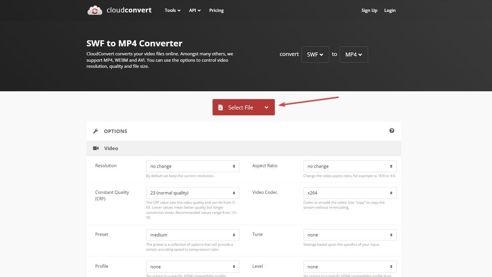Click the Login link
492x277 pixels.
(x=390, y=10)
